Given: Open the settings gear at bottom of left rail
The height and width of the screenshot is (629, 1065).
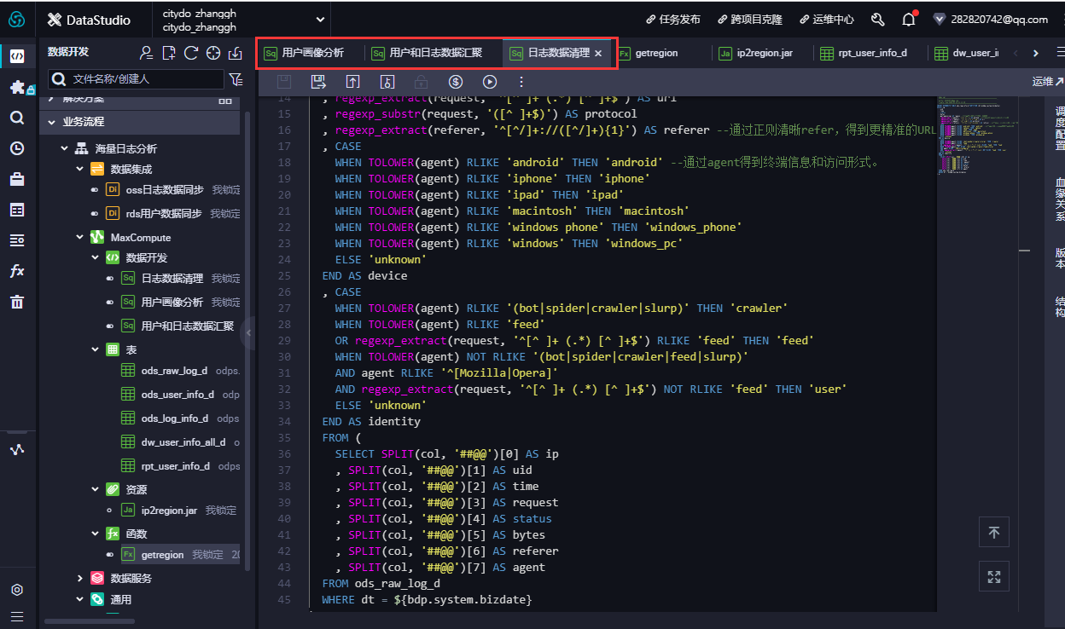Looking at the screenshot, I should (x=17, y=590).
